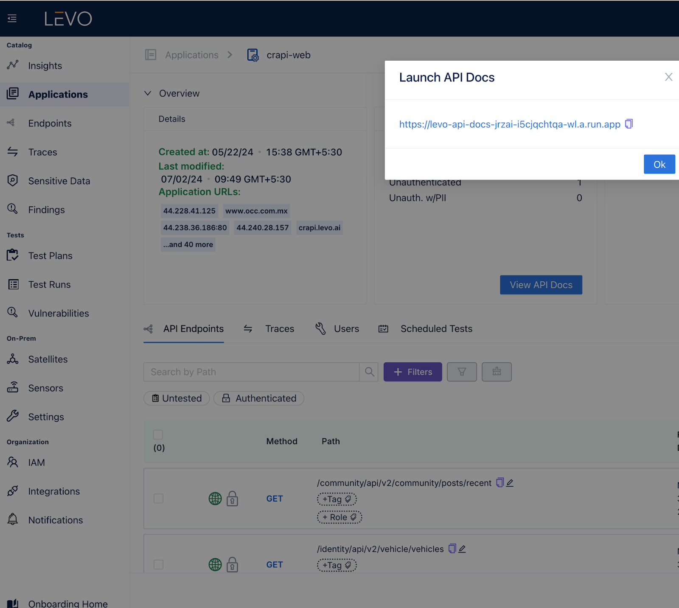Toggle the Untested filter chip
Viewport: 679px width, 608px height.
click(x=177, y=398)
